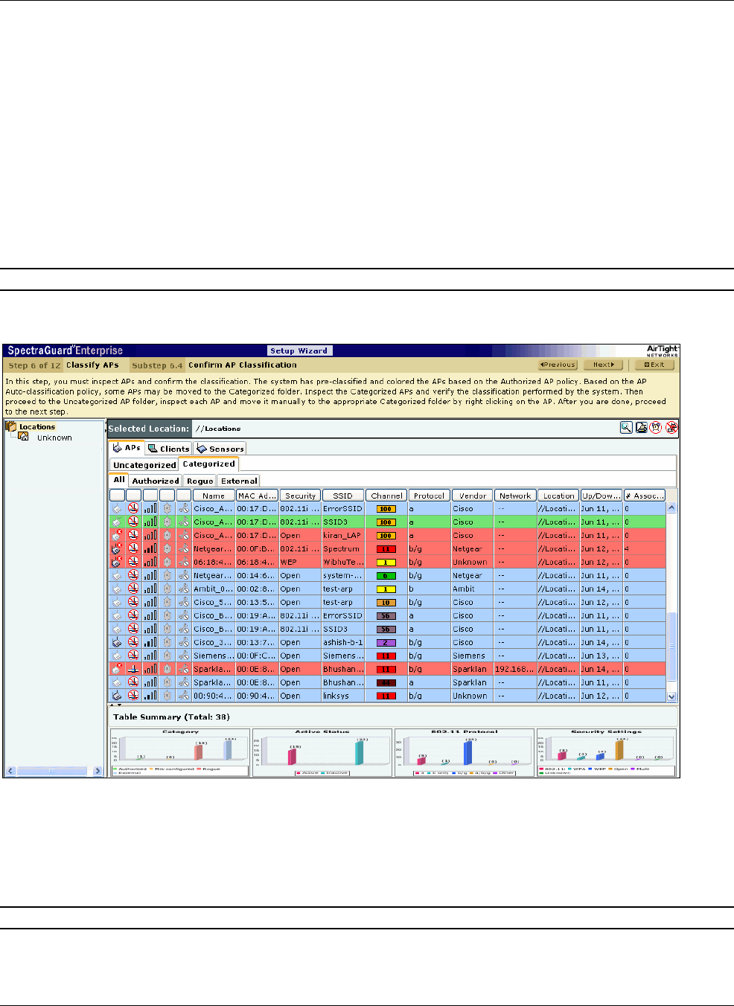The height and width of the screenshot is (1006, 734).
Task: Click AP icon in the WibhuTe row
Action: 117,562
